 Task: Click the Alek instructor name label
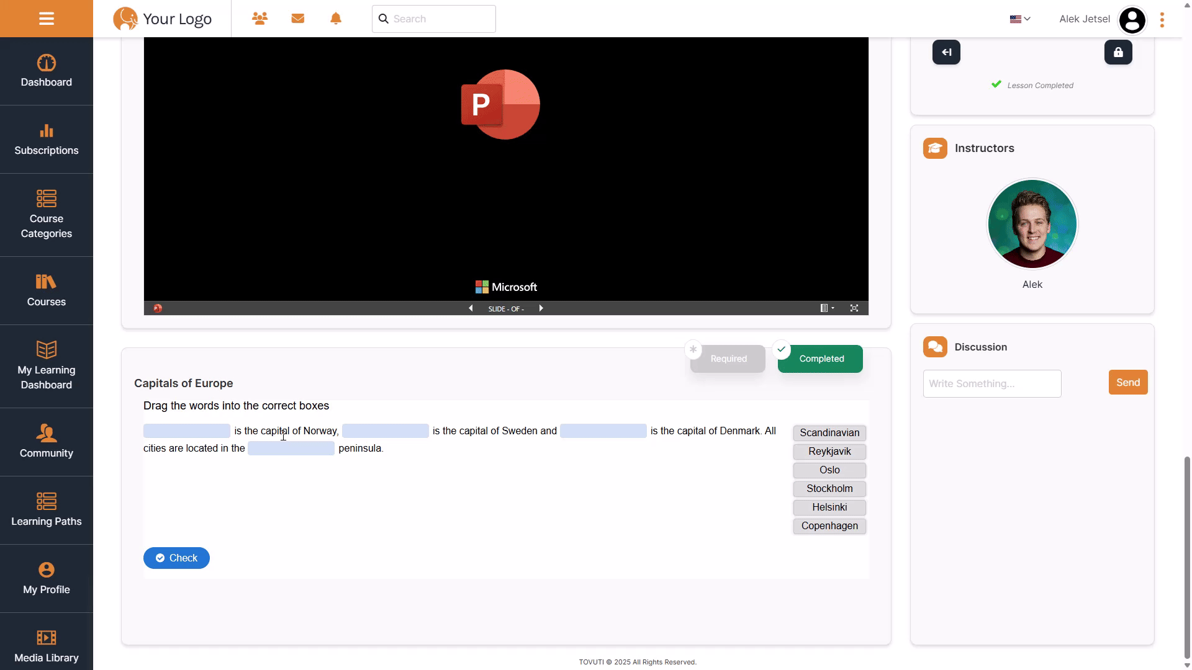click(x=1032, y=284)
